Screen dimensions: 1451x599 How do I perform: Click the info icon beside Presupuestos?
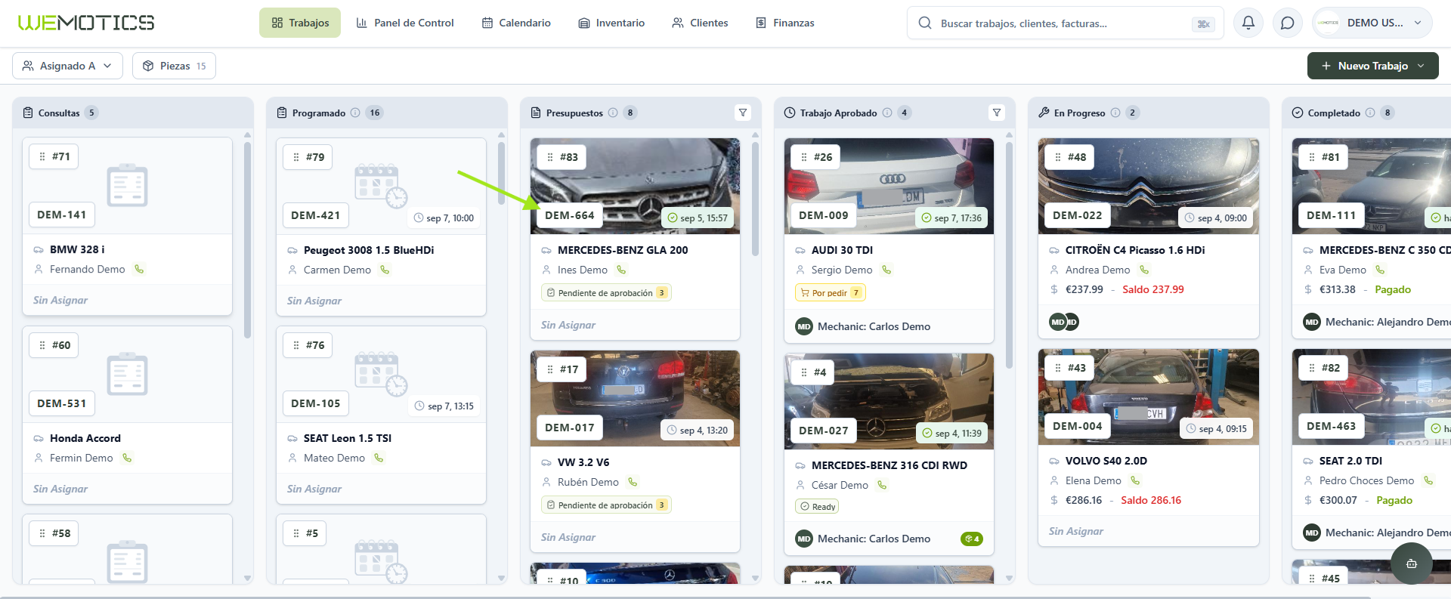613,113
